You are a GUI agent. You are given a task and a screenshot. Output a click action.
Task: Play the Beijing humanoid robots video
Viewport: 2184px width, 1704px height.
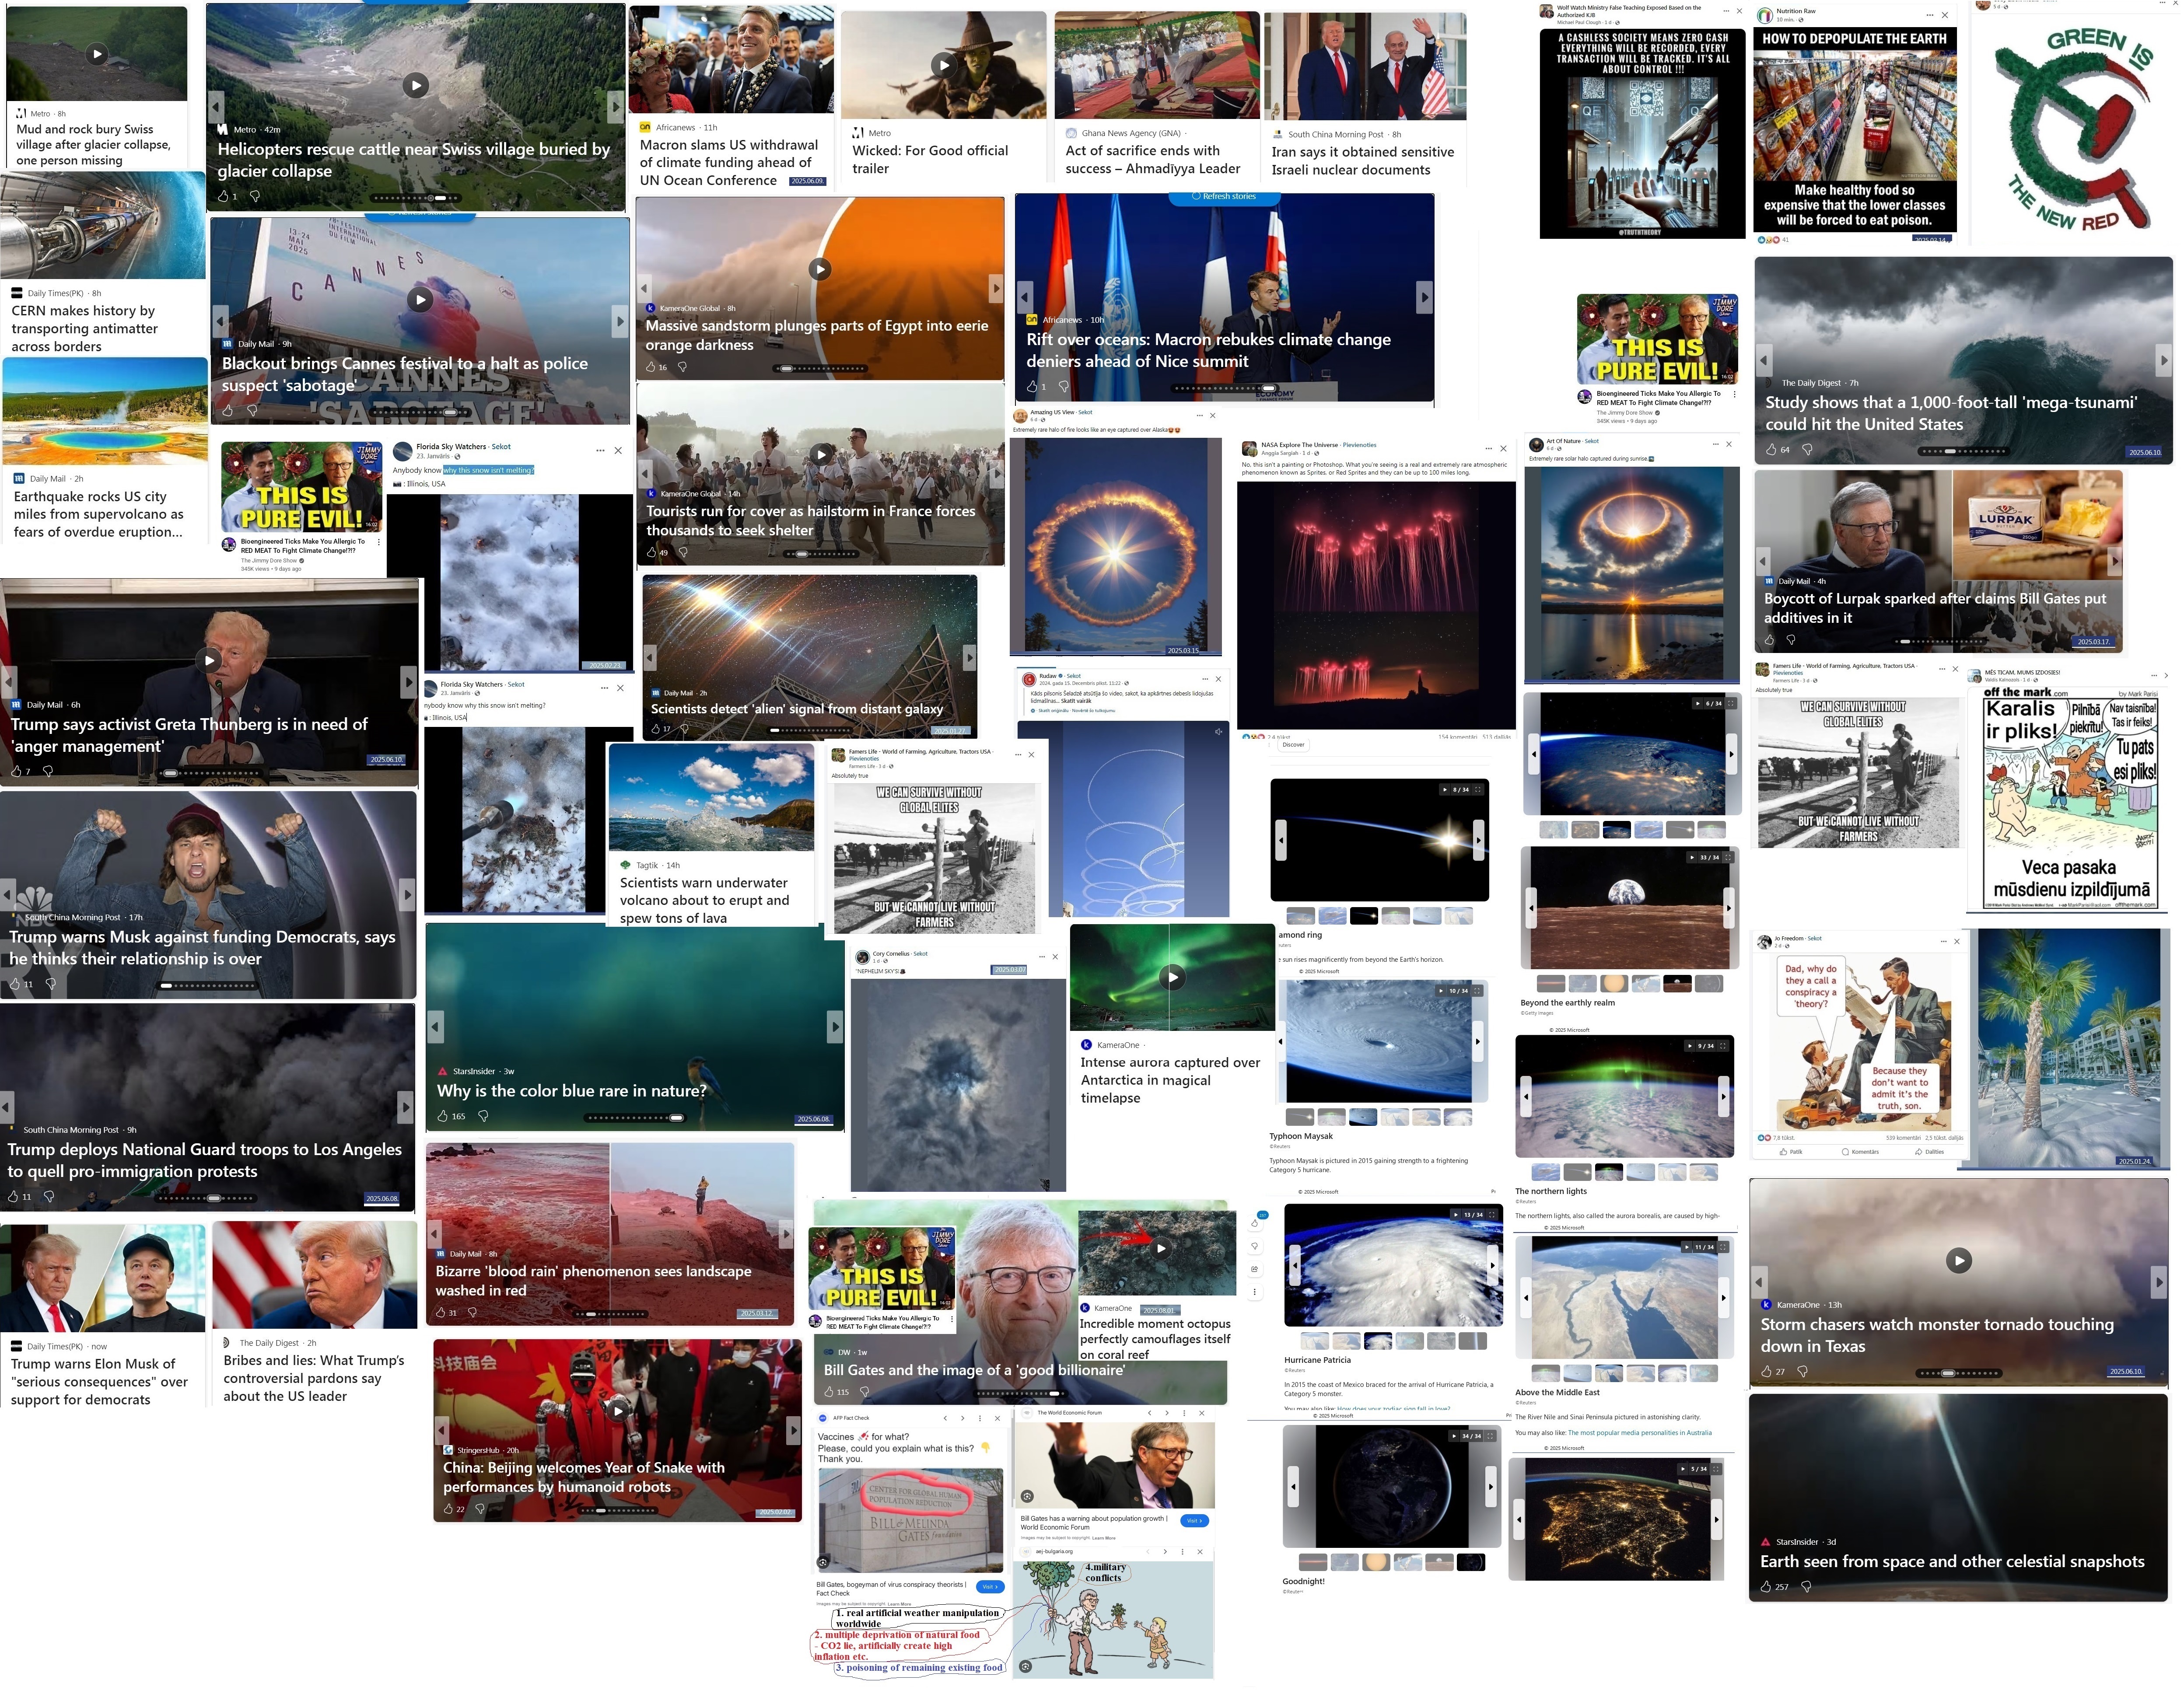(619, 1410)
